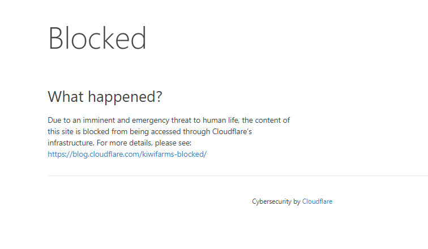
Task: Click the 'Cybersecurity by' footer text
Action: pos(276,202)
